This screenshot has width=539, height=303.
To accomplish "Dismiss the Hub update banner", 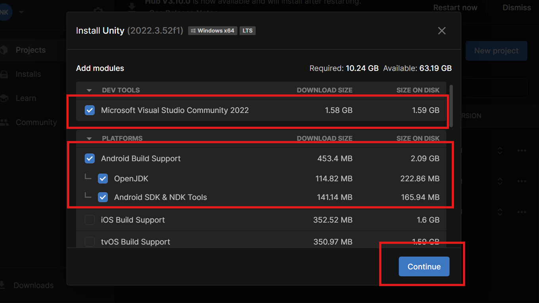I will click(x=516, y=8).
